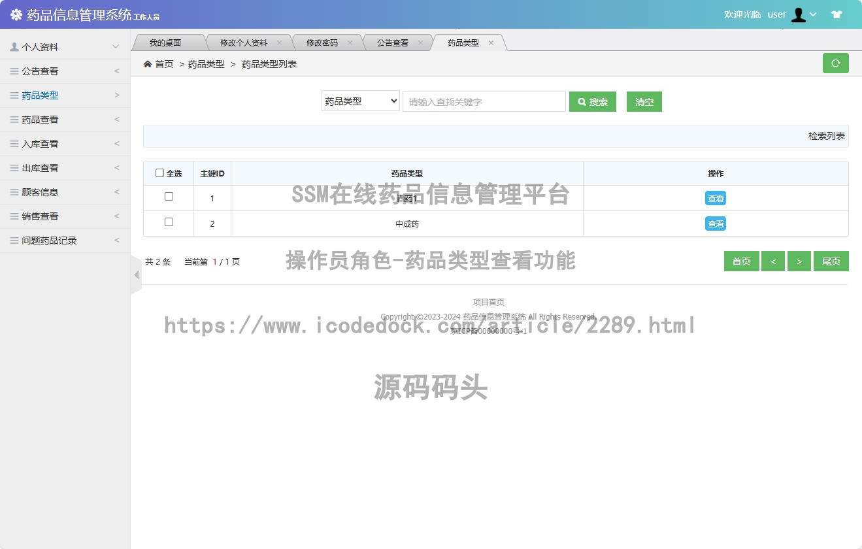The width and height of the screenshot is (862, 549).
Task: Focus the keyword search input field
Action: pyautogui.click(x=484, y=101)
